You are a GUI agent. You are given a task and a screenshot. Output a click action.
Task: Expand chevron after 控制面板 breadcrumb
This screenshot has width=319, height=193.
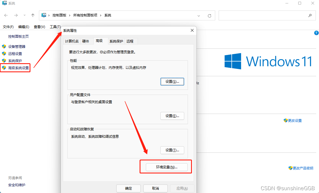coord(70,15)
